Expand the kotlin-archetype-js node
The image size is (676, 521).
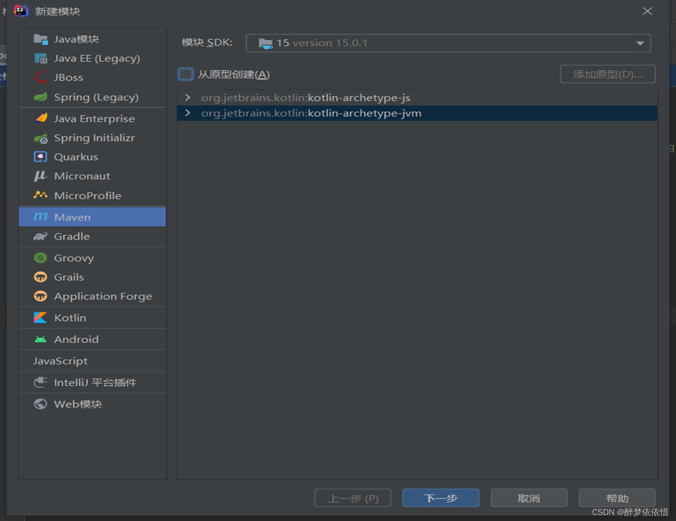click(187, 97)
